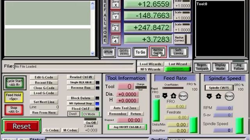Click Auto Tool Zero
Image resolution: width=250 pixels, height=140 pixels.
pos(125,108)
